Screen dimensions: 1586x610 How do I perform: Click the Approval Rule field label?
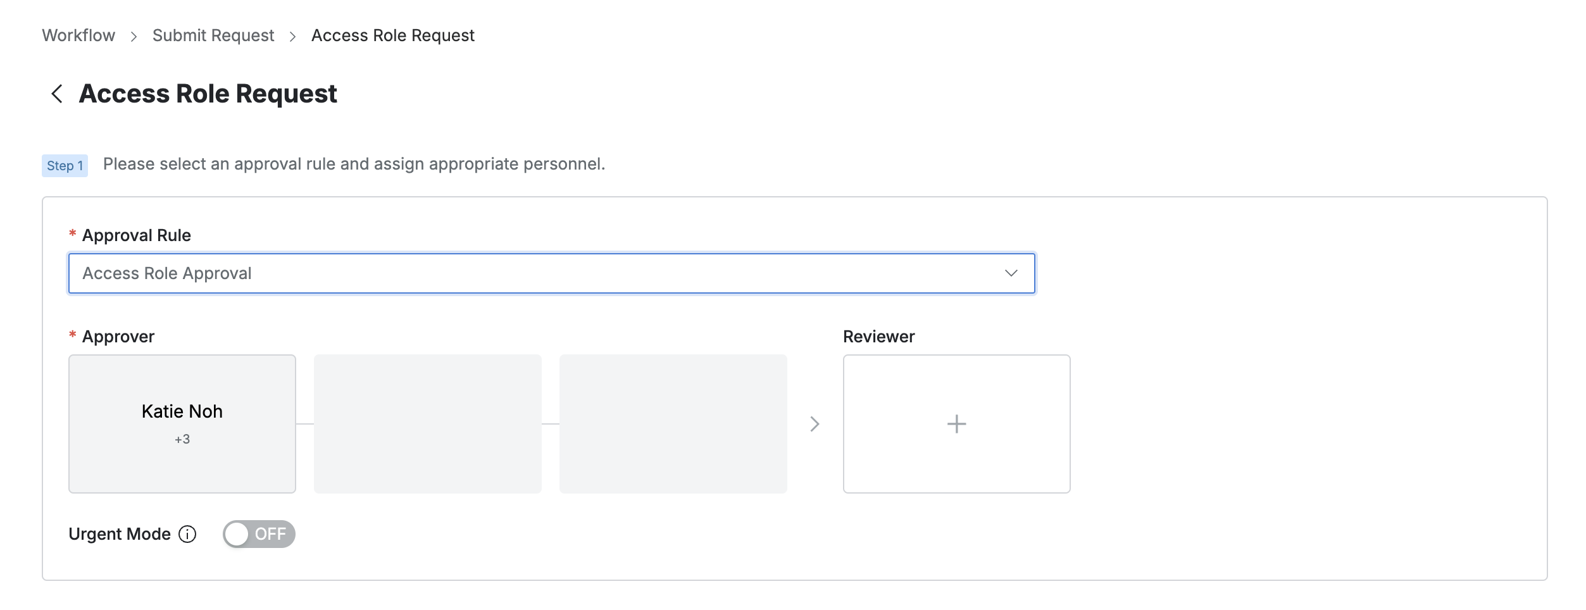pos(136,235)
